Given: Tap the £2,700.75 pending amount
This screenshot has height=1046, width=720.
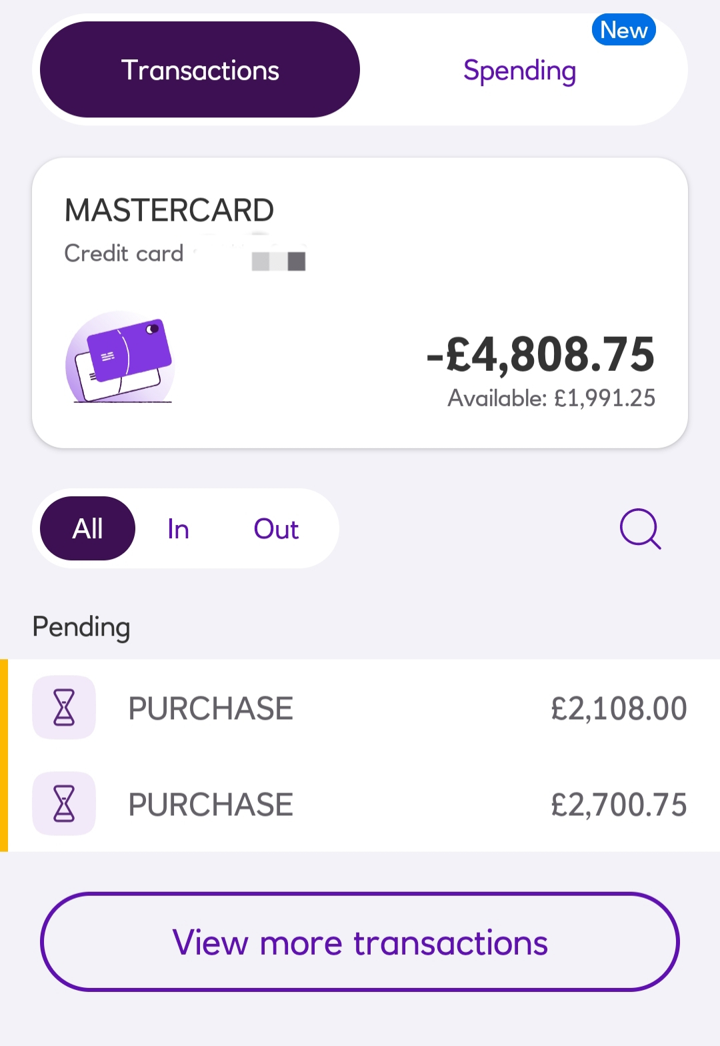Looking at the screenshot, I should tap(619, 805).
